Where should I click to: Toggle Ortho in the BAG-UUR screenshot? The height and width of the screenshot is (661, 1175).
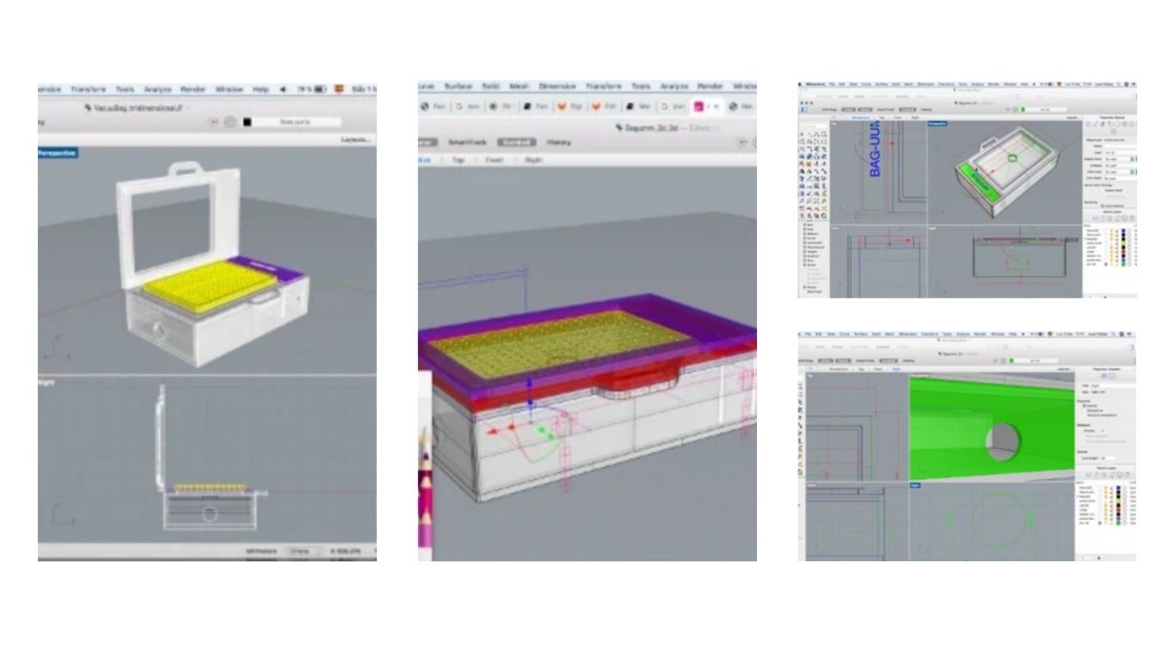[x=849, y=109]
